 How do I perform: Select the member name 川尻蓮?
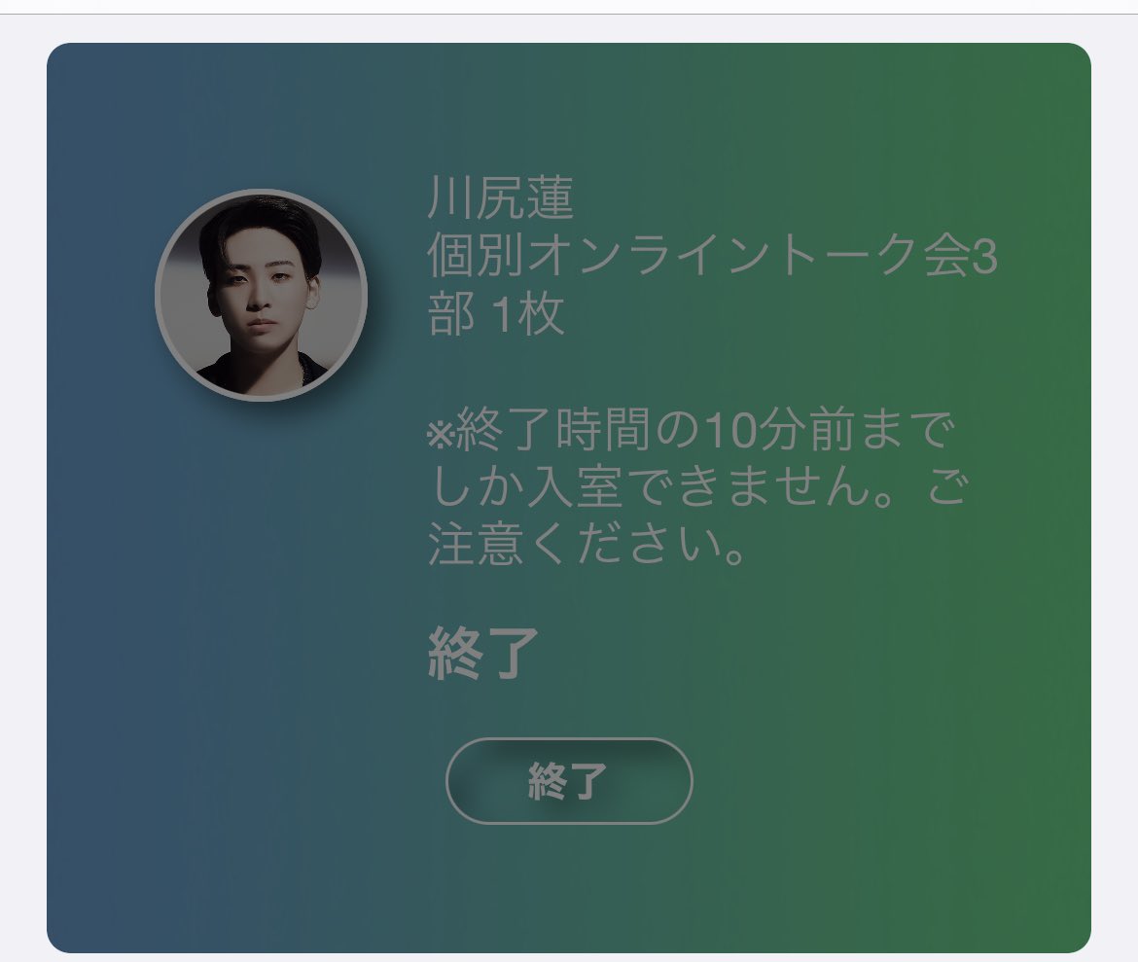501,198
